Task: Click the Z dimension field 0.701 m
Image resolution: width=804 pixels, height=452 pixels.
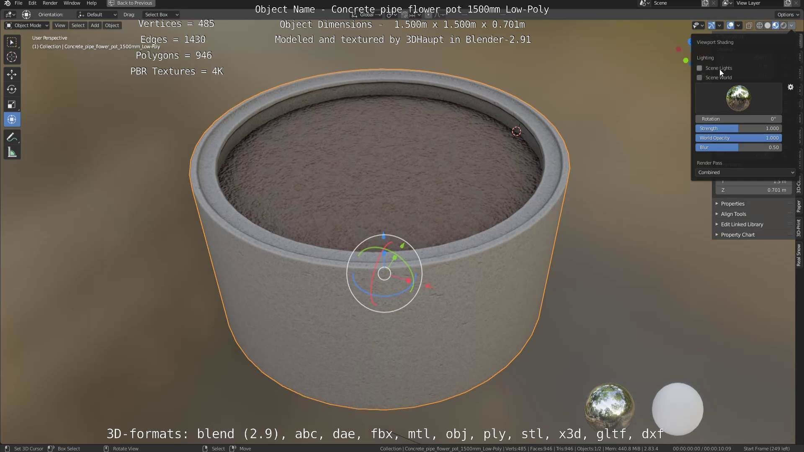Action: pos(753,190)
